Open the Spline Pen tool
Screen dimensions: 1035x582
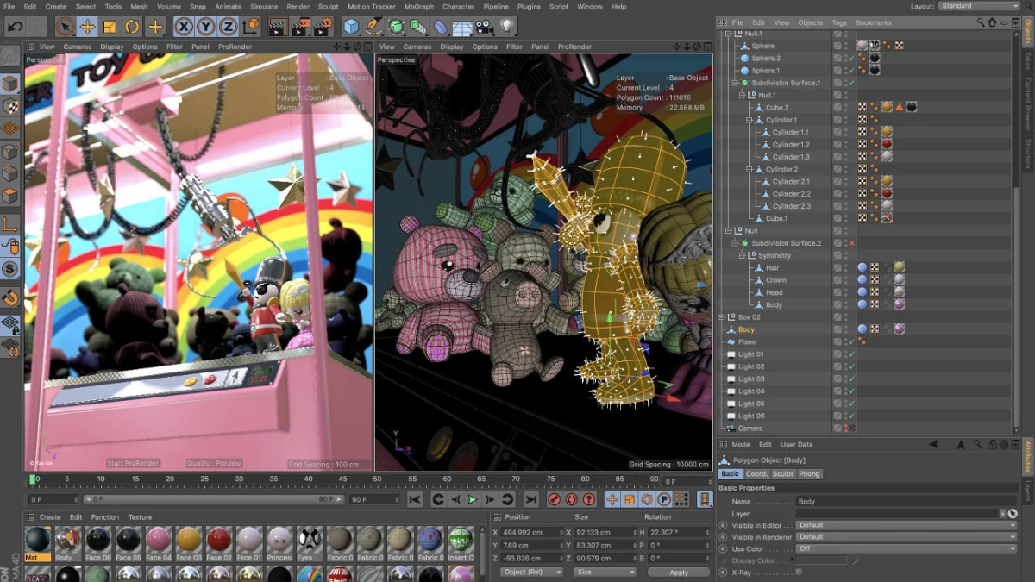[x=373, y=27]
